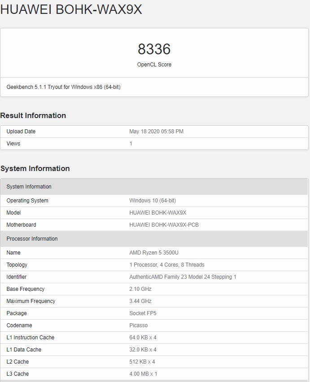
Task: Click the Windows 10 (64-bit) value
Action: [x=153, y=201]
